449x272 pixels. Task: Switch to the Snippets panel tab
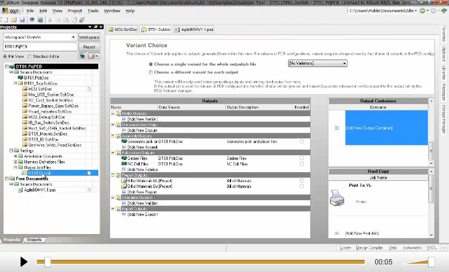tap(34, 240)
